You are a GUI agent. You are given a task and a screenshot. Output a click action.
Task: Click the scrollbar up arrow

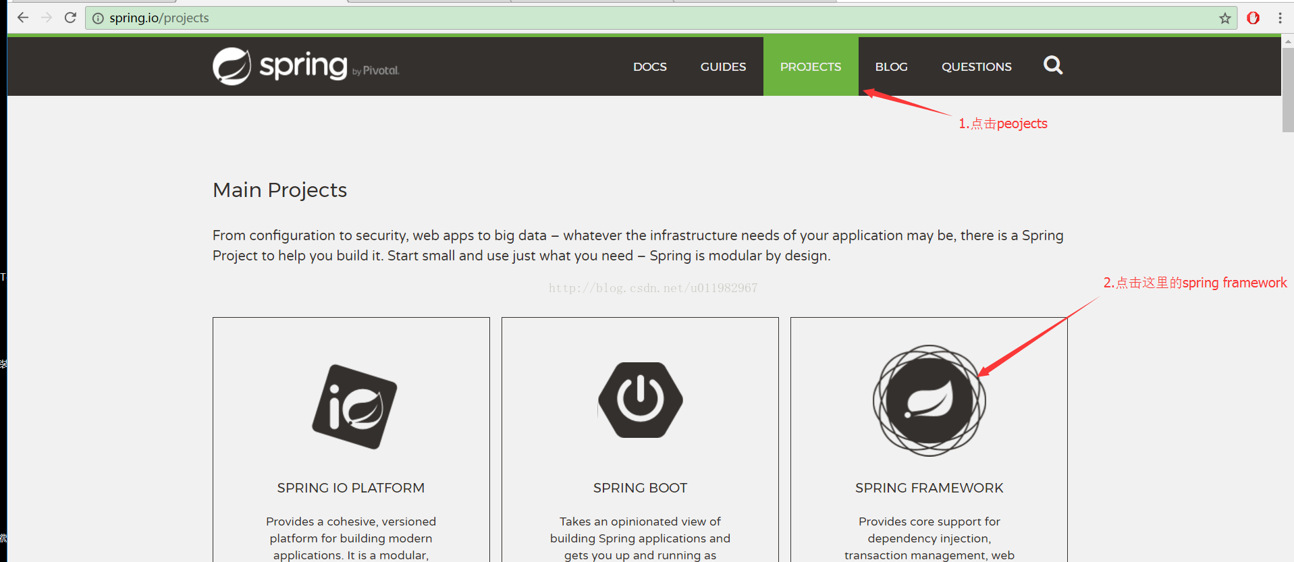point(1288,41)
